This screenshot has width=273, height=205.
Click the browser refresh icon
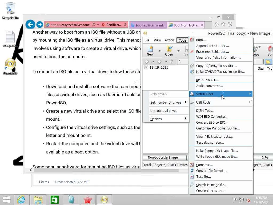coord(125,25)
